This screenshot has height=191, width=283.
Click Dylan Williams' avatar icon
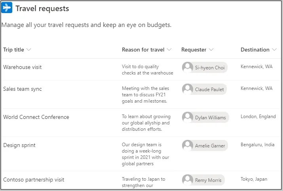(188, 117)
